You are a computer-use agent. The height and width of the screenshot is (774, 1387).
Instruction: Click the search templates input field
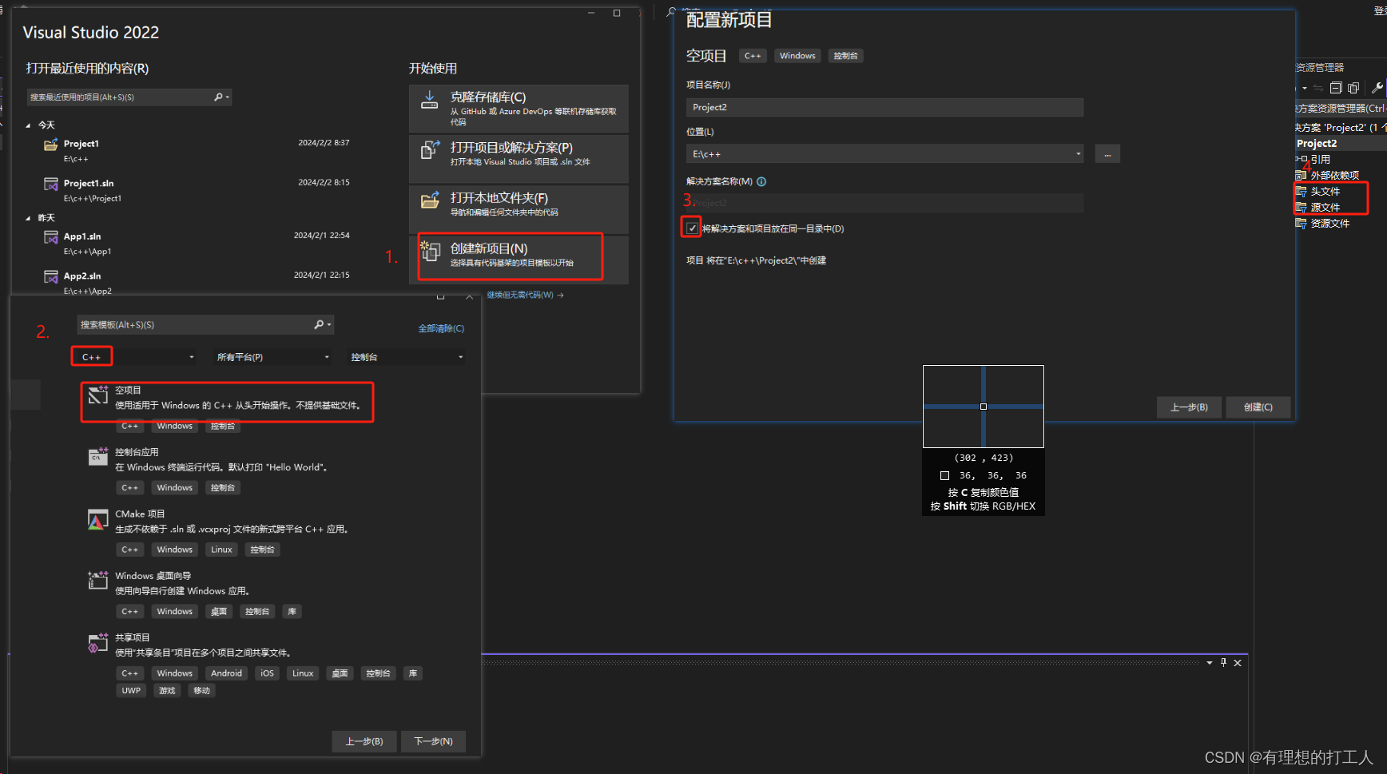coord(205,324)
